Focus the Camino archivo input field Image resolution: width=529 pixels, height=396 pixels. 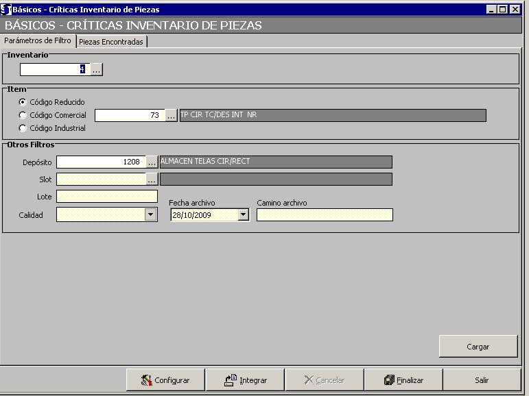(x=325, y=215)
